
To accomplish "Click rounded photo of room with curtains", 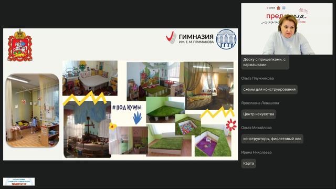I will [x=33, y=111].
